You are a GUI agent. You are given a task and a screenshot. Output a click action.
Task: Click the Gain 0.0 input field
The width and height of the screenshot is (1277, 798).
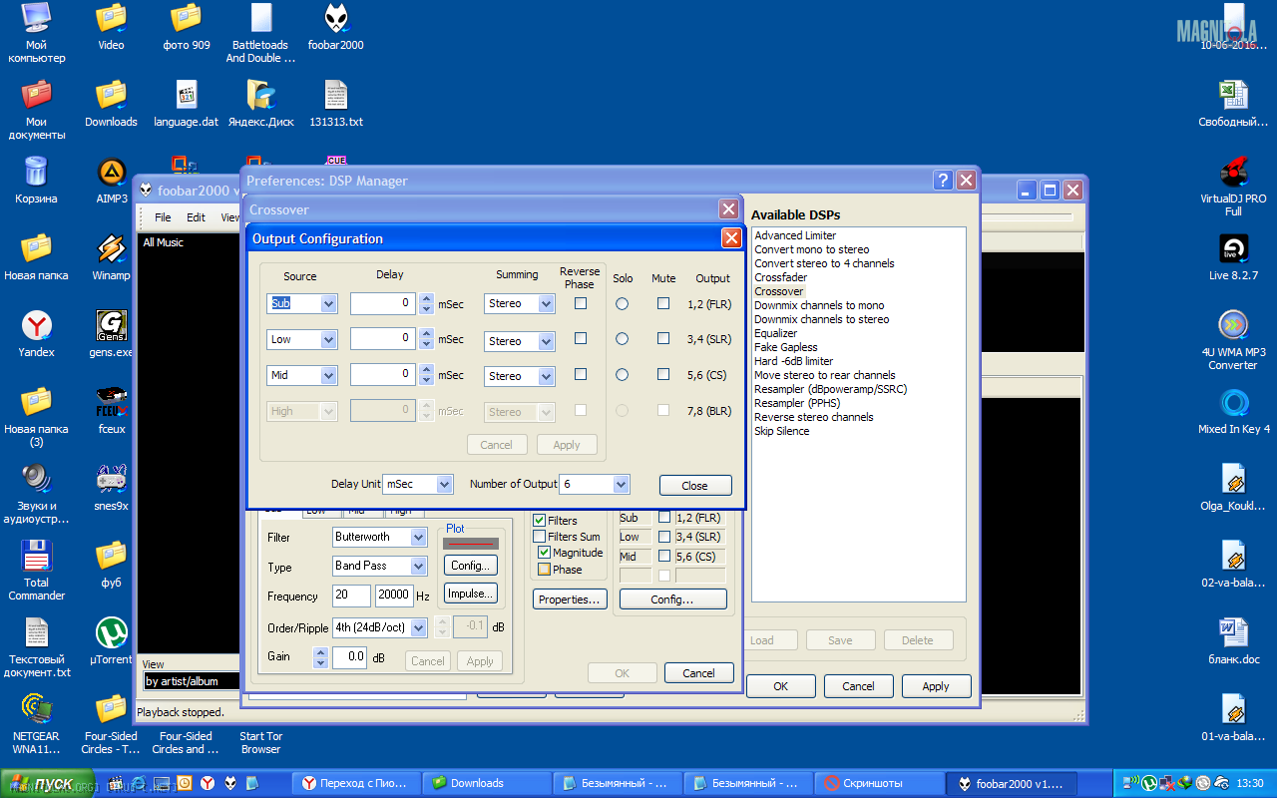point(350,657)
